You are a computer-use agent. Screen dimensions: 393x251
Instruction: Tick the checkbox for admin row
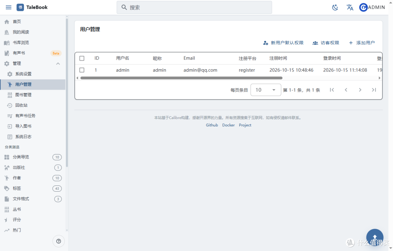point(82,70)
